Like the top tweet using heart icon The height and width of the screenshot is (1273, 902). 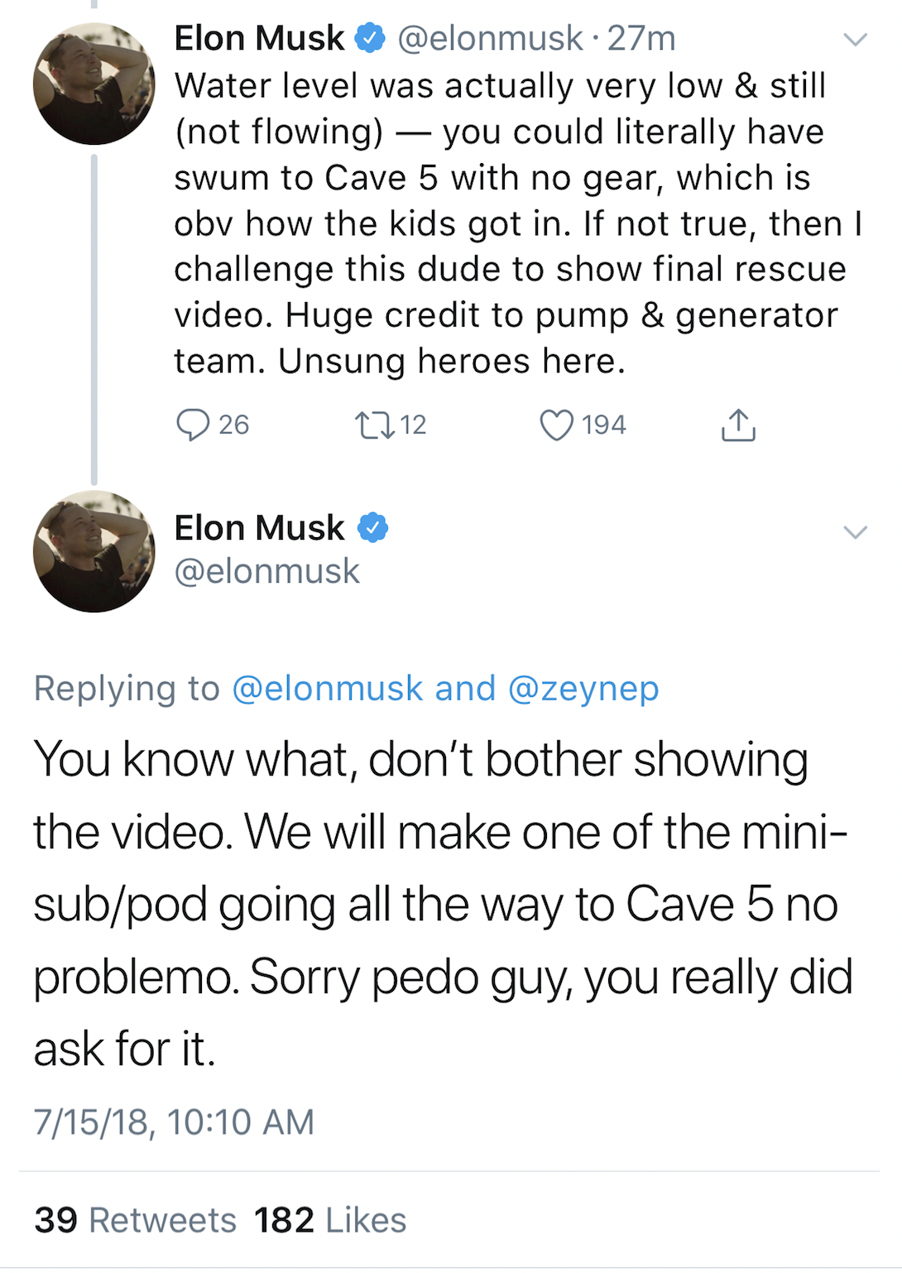click(x=556, y=425)
